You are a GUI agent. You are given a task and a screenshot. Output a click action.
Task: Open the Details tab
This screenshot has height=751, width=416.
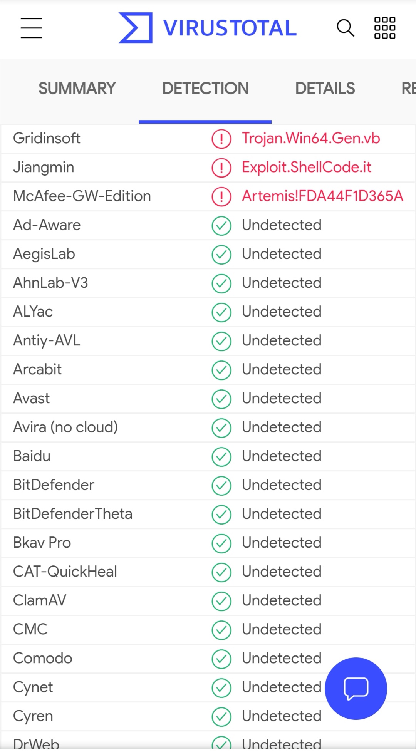coord(325,88)
